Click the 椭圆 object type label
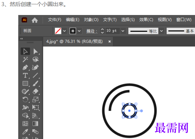 click(27, 31)
